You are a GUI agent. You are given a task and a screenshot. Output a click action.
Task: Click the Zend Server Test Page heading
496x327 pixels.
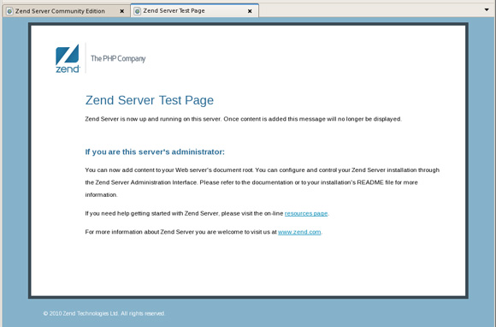[x=150, y=100]
